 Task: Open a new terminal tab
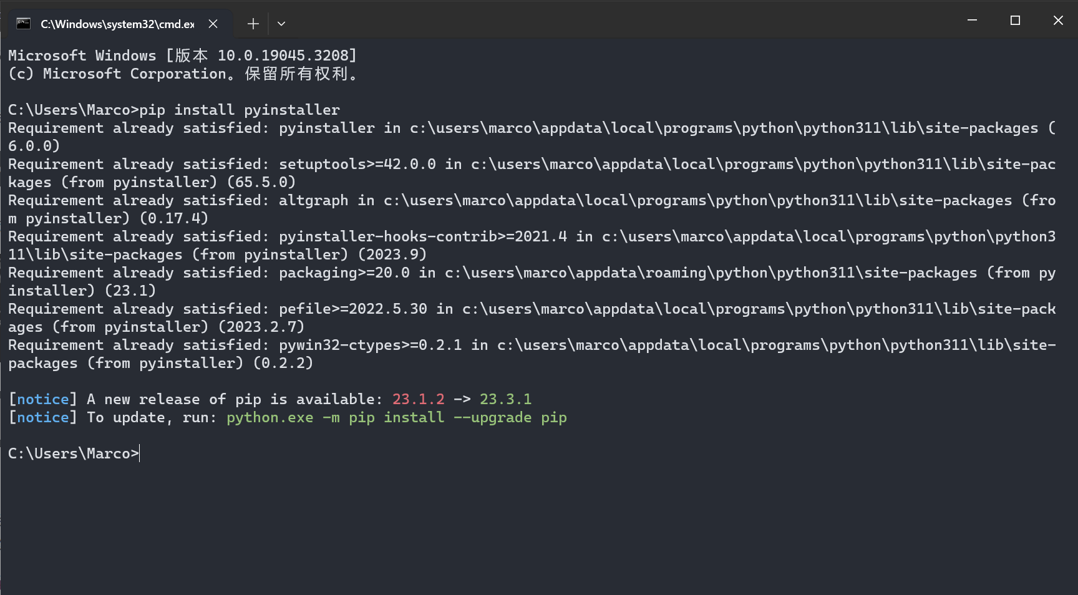(x=253, y=24)
